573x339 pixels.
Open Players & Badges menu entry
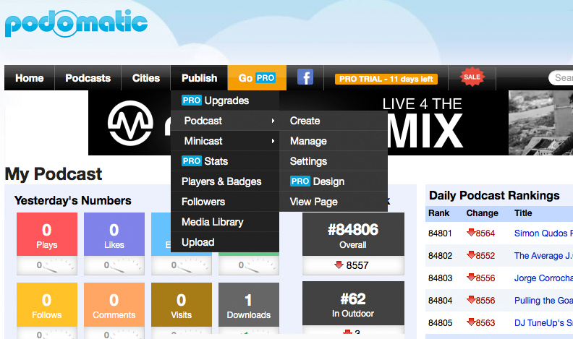tap(225, 181)
